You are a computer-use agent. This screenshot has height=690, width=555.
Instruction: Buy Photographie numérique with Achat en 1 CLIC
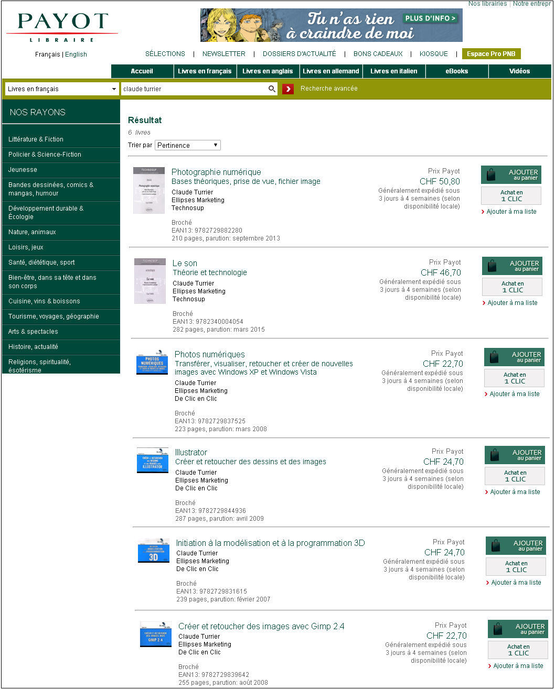(x=511, y=196)
